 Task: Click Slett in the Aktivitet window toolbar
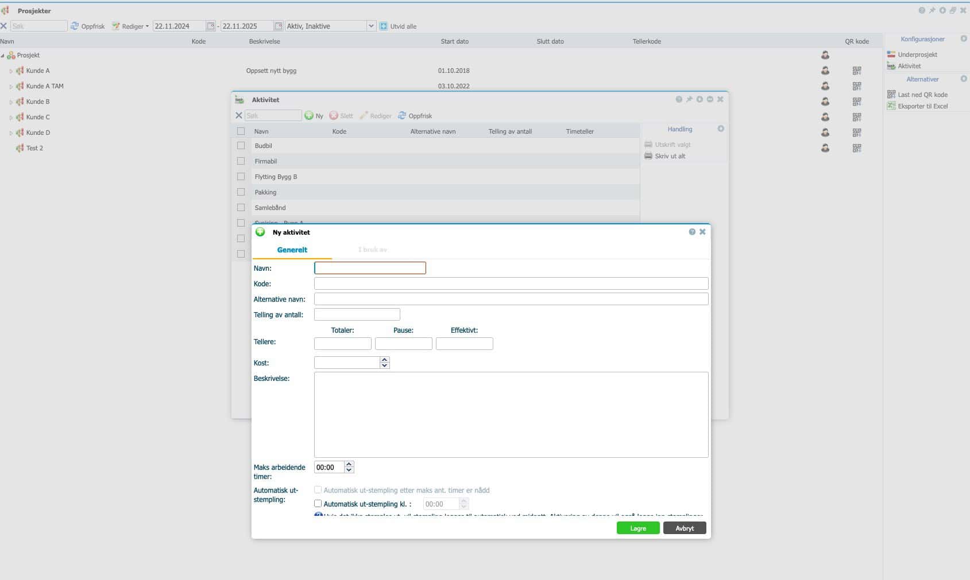click(341, 116)
